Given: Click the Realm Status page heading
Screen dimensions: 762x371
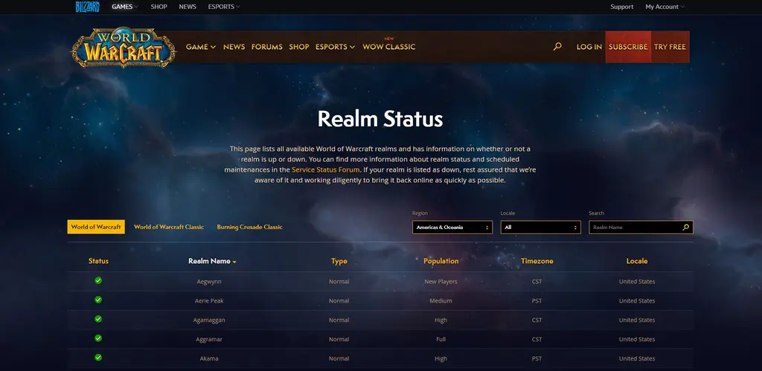Looking at the screenshot, I should (x=380, y=119).
